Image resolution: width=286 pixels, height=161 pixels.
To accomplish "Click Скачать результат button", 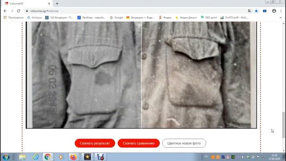I will coord(95,143).
